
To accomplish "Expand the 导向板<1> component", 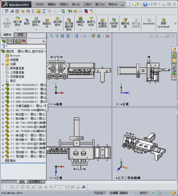I will (x=3, y=152).
